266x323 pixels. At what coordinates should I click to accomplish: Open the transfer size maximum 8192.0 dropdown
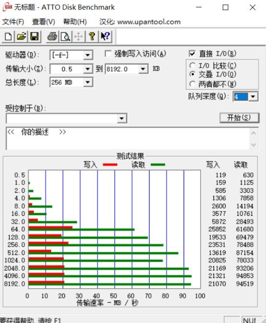(x=143, y=69)
